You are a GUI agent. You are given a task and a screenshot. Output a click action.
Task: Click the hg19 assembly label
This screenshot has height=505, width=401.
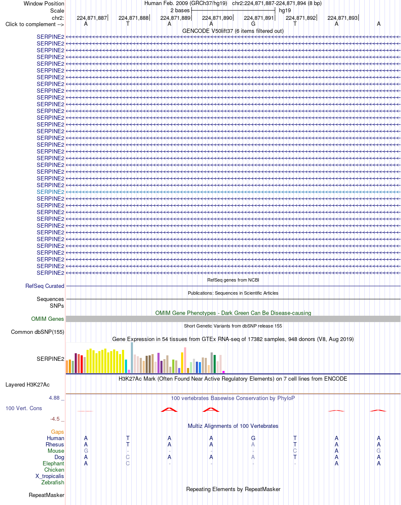click(285, 10)
